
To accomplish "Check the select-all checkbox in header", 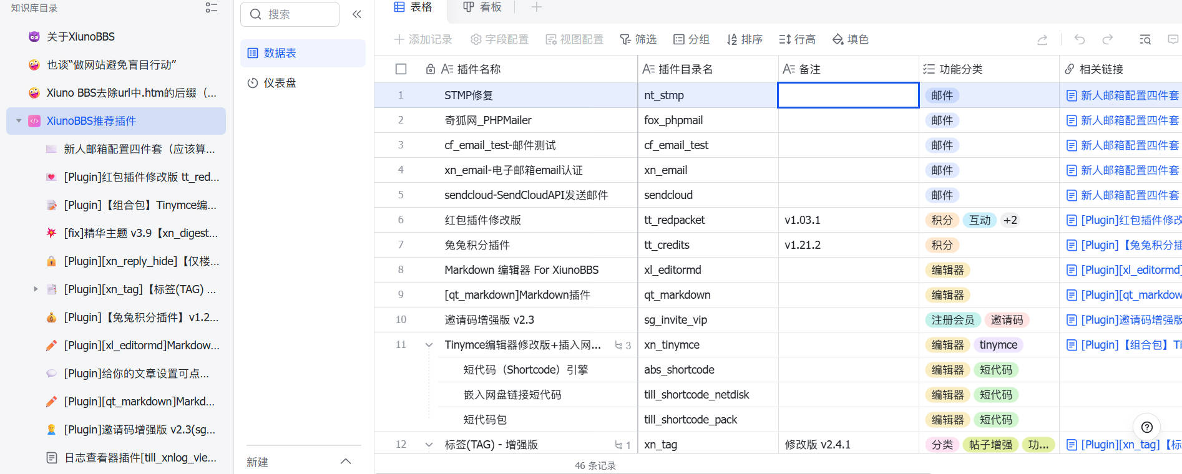I will click(401, 69).
